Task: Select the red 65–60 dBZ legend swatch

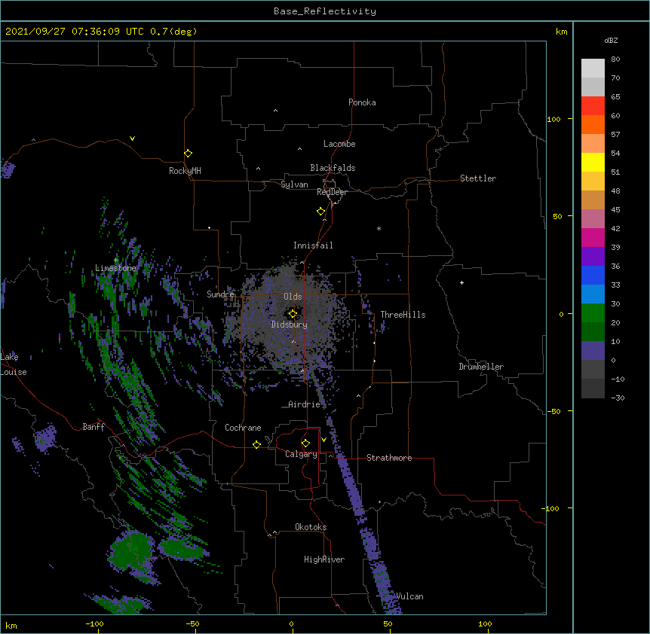Action: tap(593, 106)
